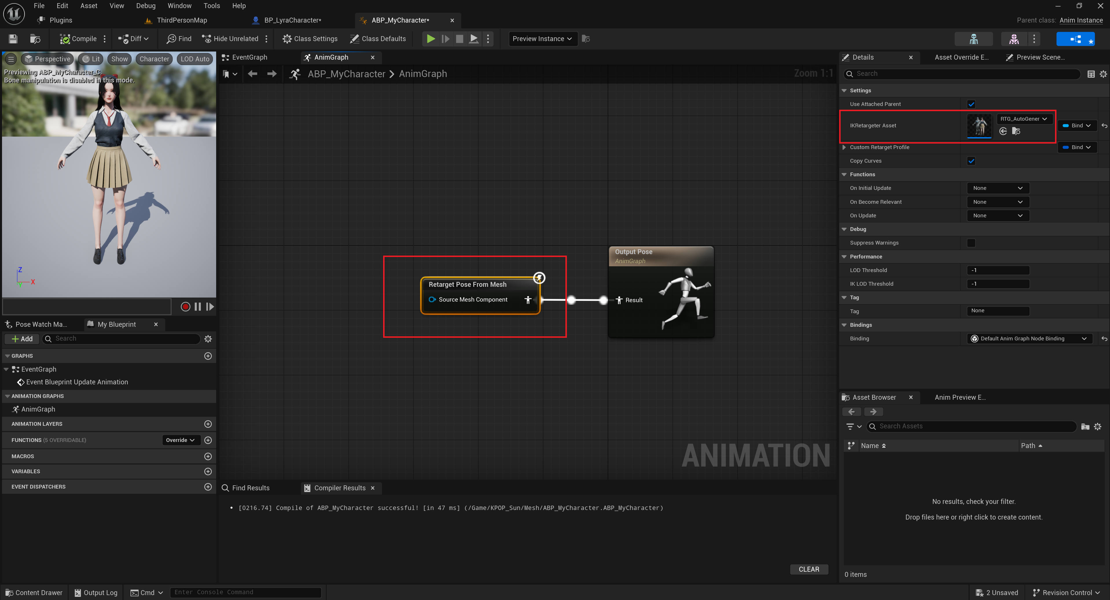Click the Save asset icon
Viewport: 1110px width, 600px height.
13,39
